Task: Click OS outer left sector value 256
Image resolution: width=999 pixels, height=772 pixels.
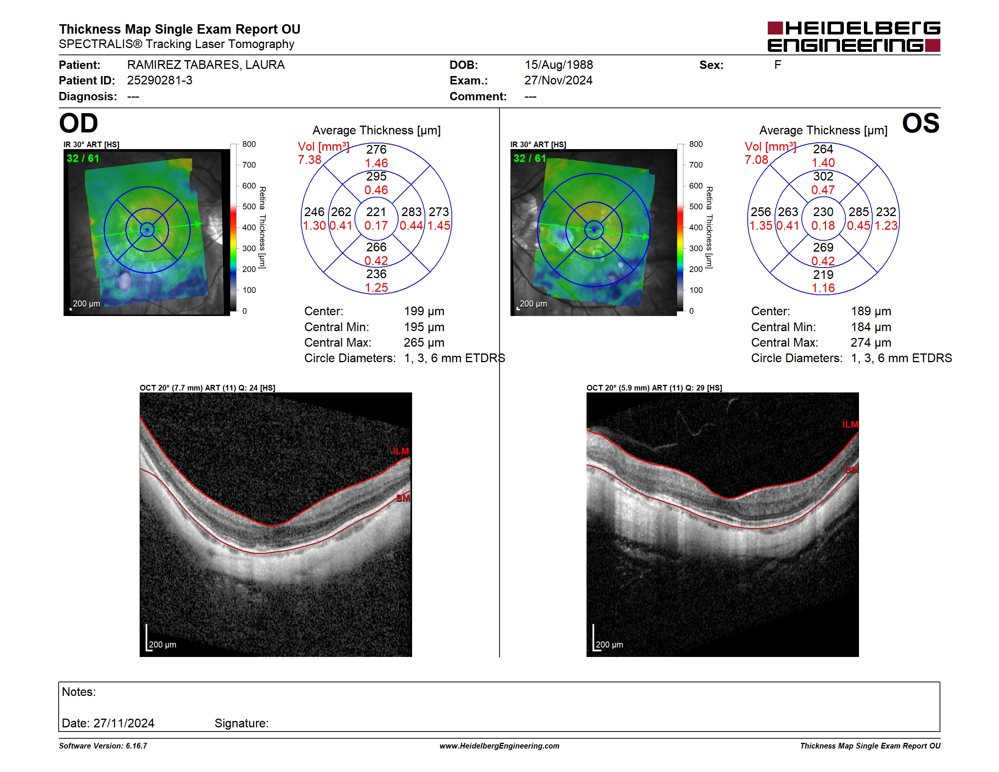Action: tap(761, 212)
